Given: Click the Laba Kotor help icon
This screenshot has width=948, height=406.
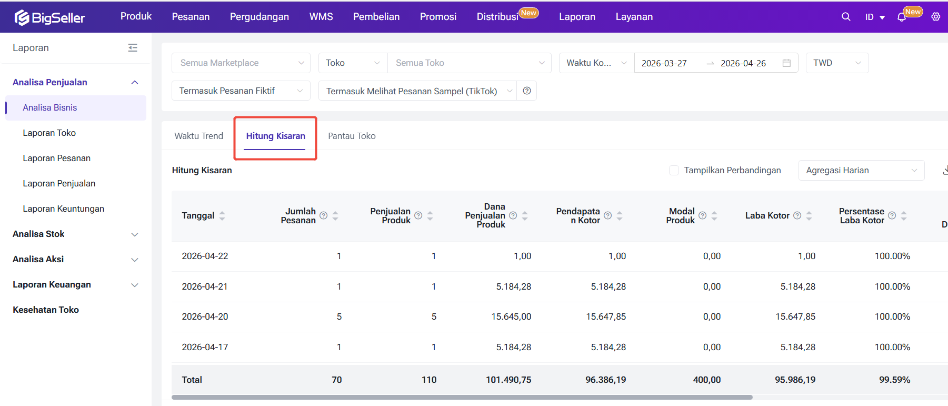Looking at the screenshot, I should [797, 215].
